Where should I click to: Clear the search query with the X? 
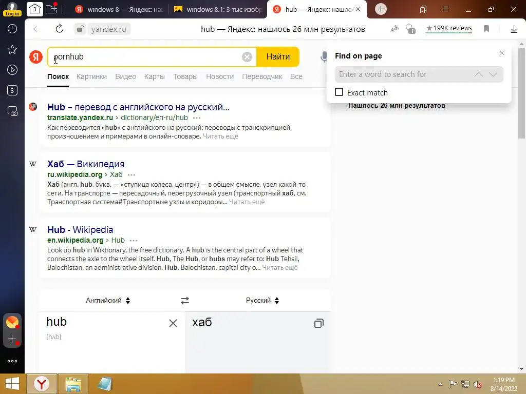247,57
